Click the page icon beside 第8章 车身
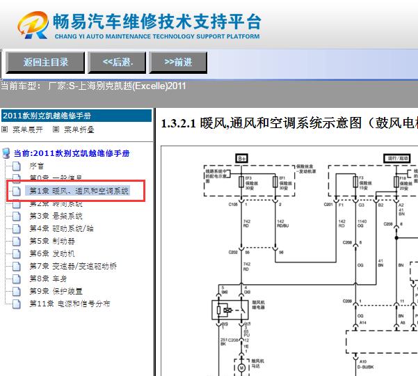The image size is (418, 376). point(17,279)
